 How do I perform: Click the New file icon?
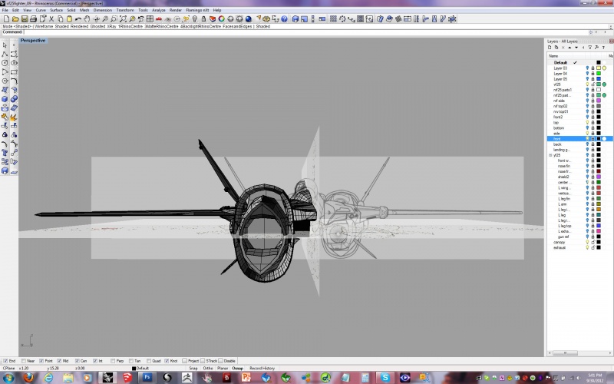coord(6,18)
